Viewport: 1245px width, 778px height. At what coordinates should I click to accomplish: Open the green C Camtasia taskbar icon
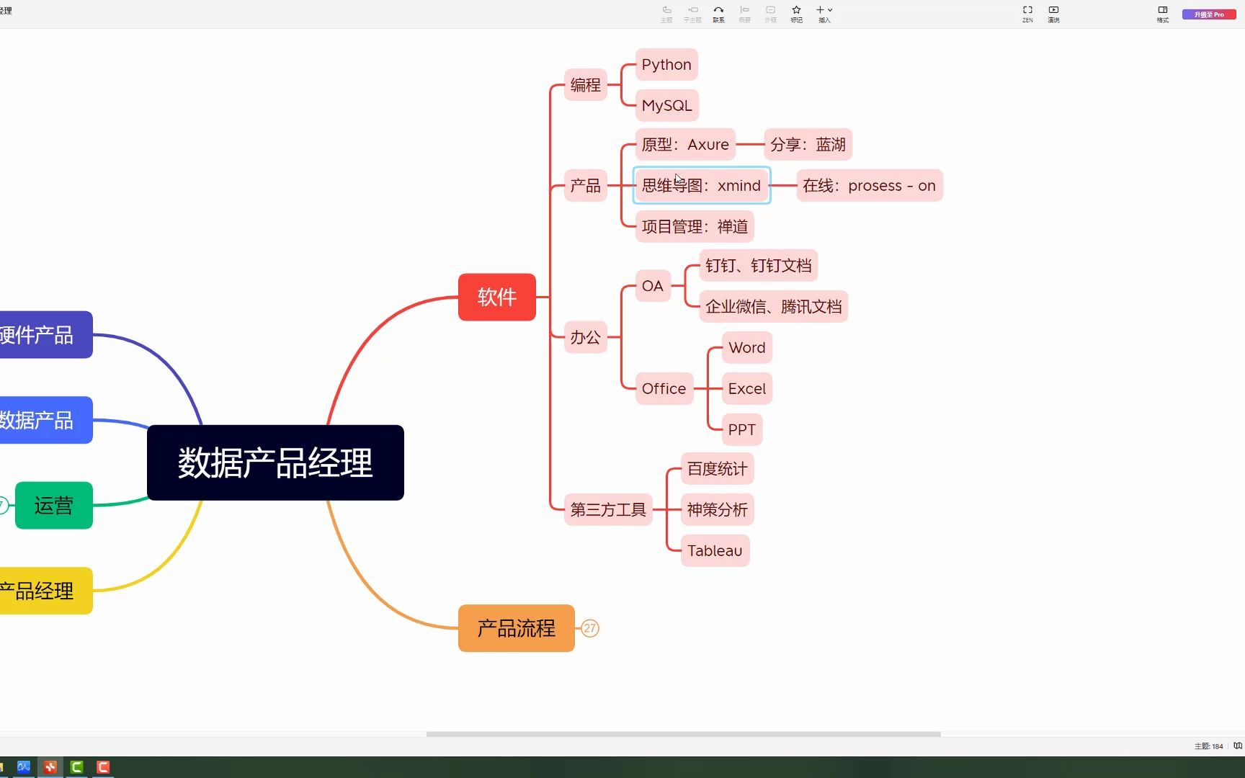tap(77, 767)
